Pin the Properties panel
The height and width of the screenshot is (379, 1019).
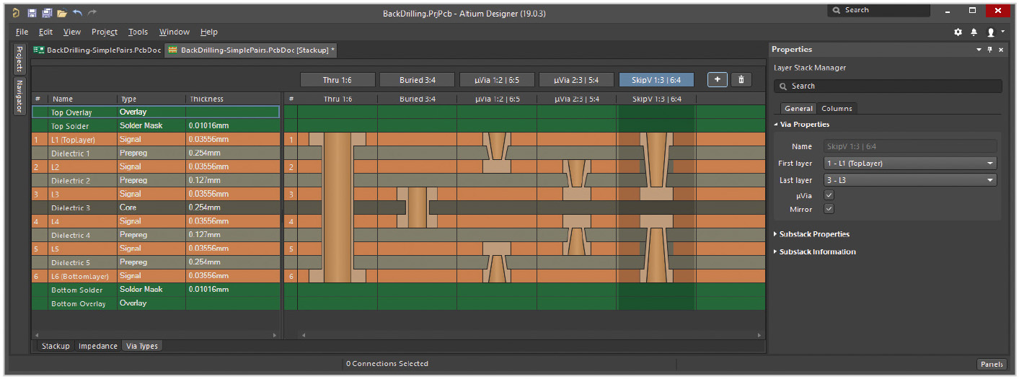tap(990, 50)
